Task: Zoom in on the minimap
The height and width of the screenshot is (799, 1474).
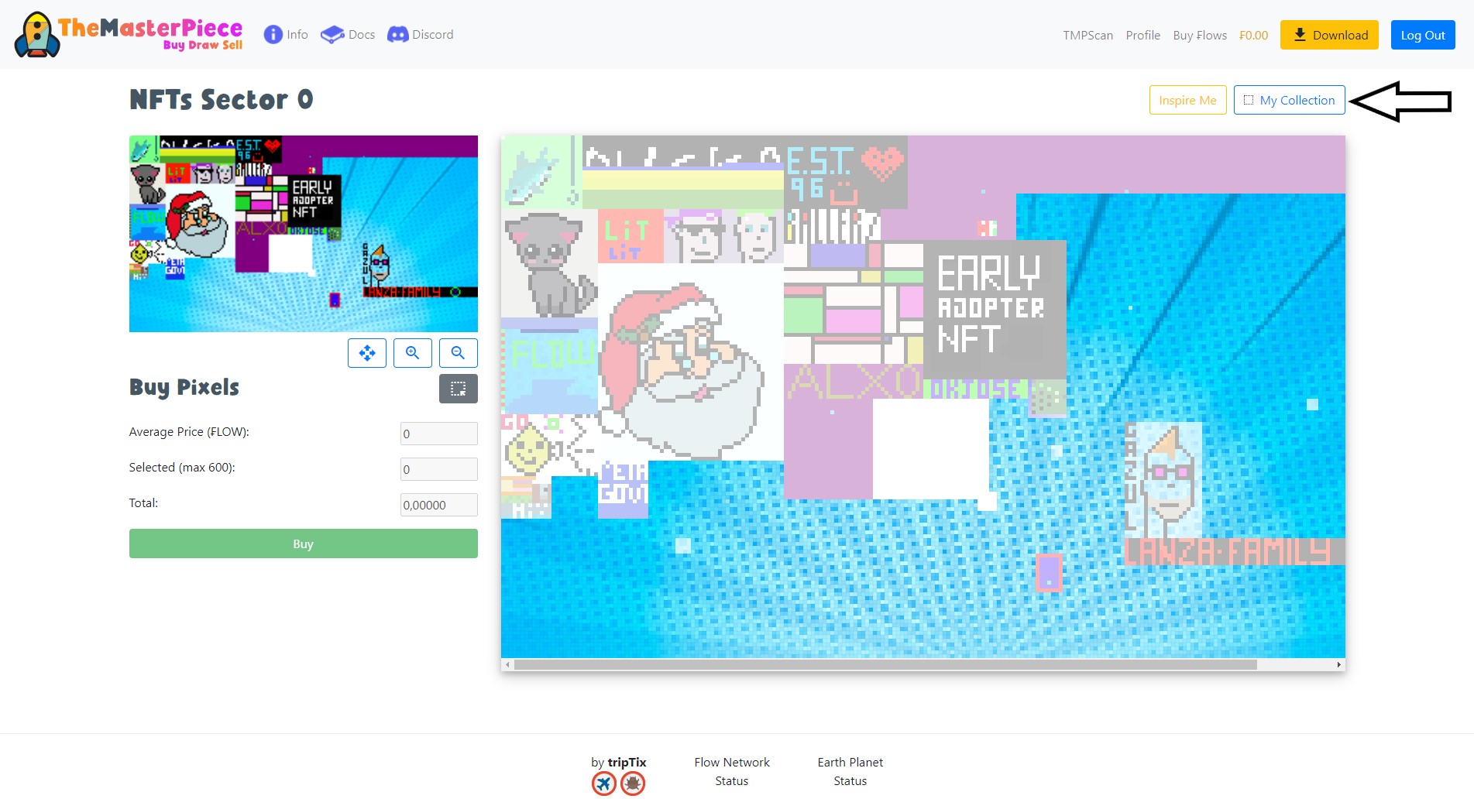Action: pos(413,353)
